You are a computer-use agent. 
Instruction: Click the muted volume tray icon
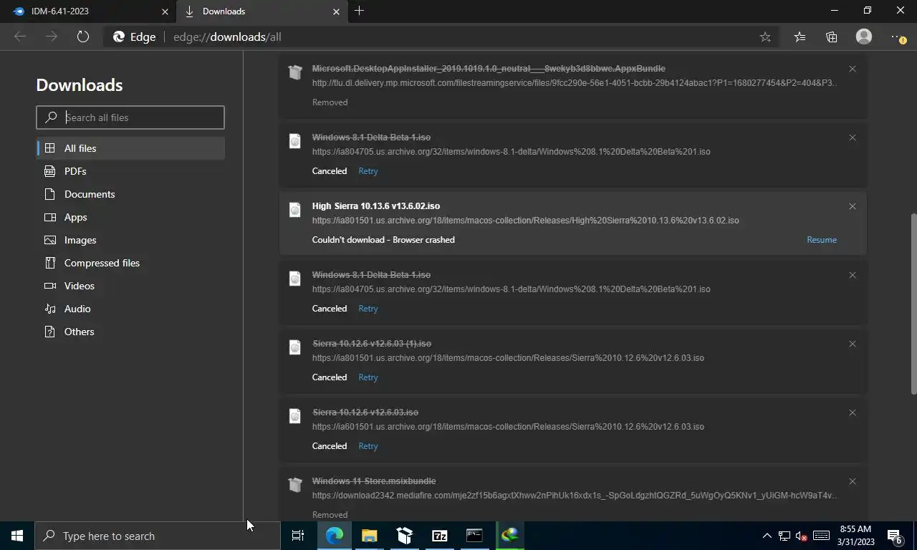[802, 536]
